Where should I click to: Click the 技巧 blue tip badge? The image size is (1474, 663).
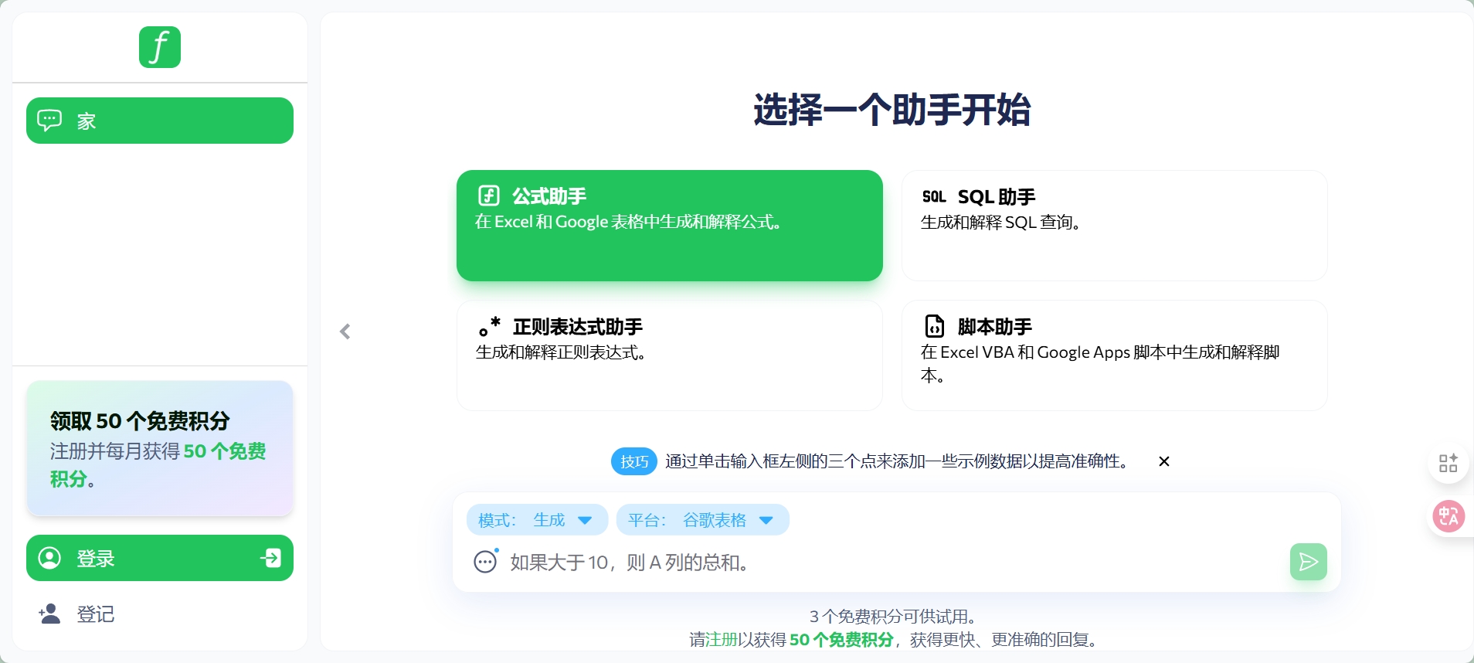point(633,461)
